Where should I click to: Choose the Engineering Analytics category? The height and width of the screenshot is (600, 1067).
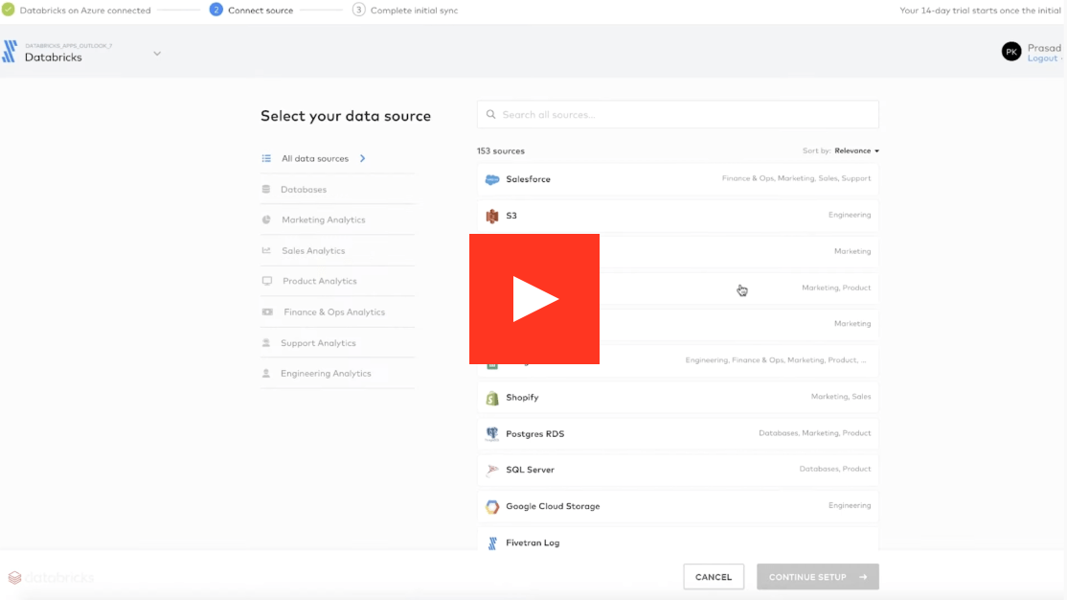[326, 374]
